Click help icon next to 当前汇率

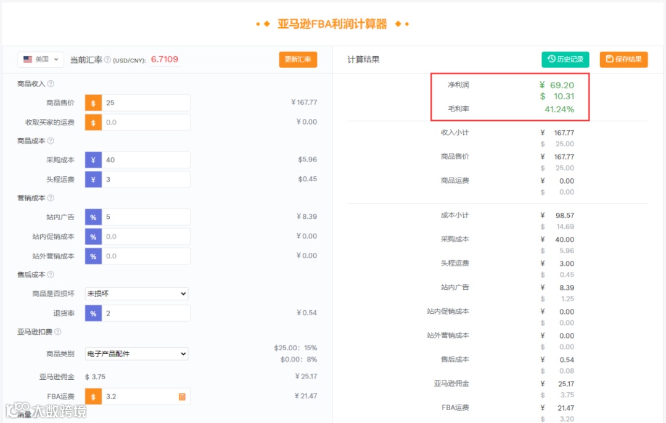(x=107, y=60)
